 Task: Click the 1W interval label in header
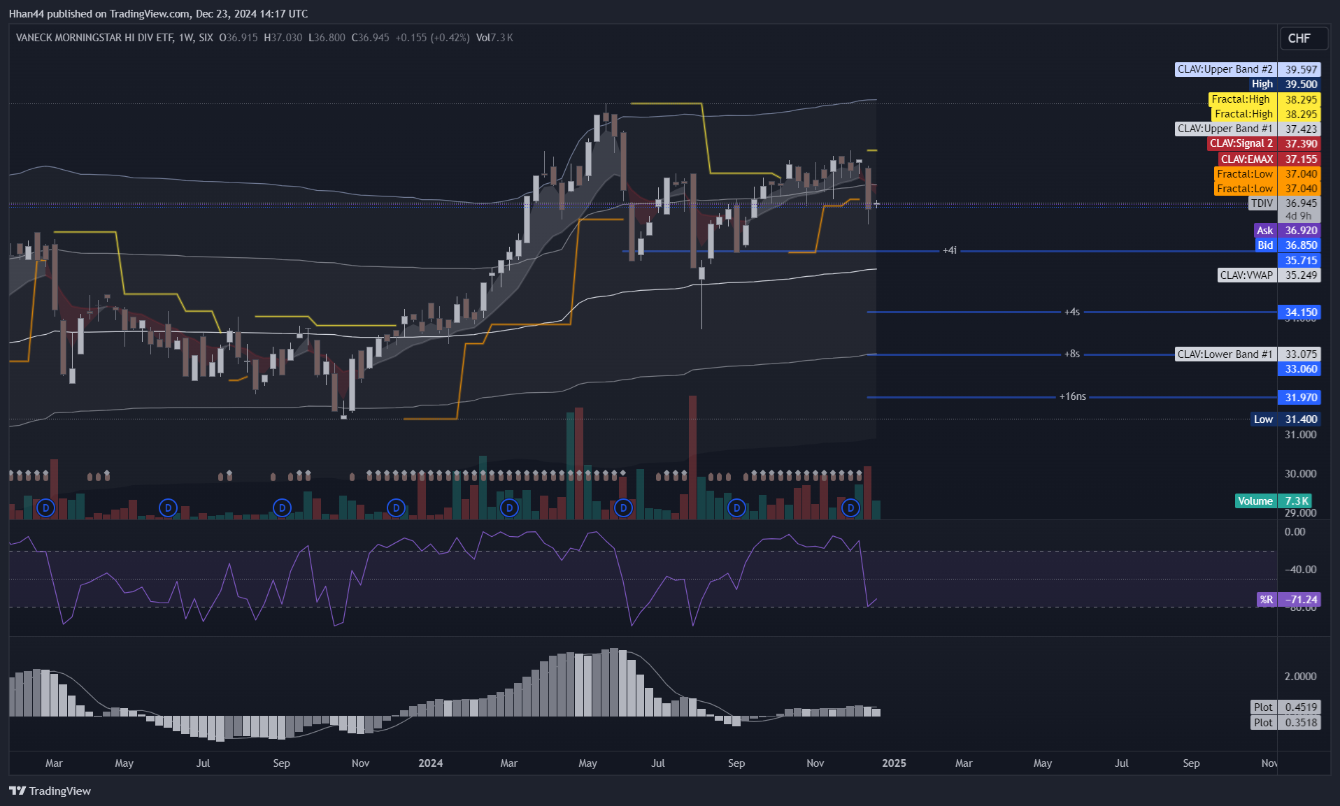pos(186,38)
